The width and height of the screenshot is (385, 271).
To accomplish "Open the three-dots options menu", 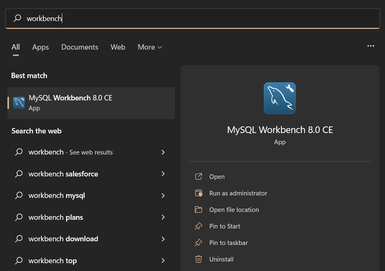I will [x=371, y=46].
